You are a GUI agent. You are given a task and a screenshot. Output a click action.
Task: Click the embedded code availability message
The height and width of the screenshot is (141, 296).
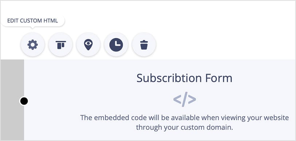click(x=184, y=123)
